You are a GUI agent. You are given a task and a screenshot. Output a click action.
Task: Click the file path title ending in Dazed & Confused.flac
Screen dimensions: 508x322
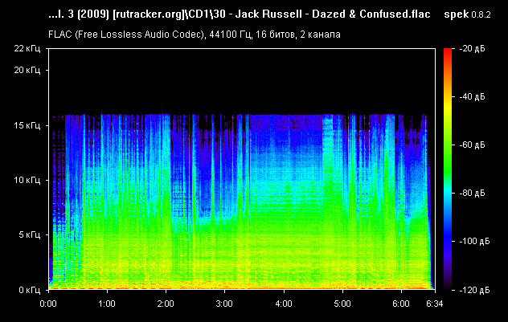tap(239, 14)
